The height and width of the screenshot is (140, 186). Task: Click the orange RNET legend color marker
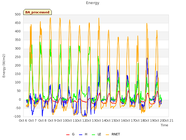(x=107, y=135)
